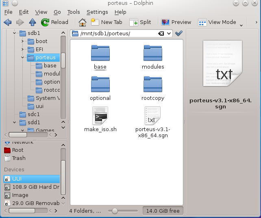Reload the current folder view
Screen dimensions: 261x218
click(55, 22)
